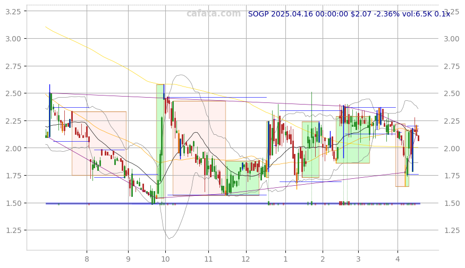465x268 pixels.
Task: Click the 2.25 label on right price axis
Action: tap(452, 121)
